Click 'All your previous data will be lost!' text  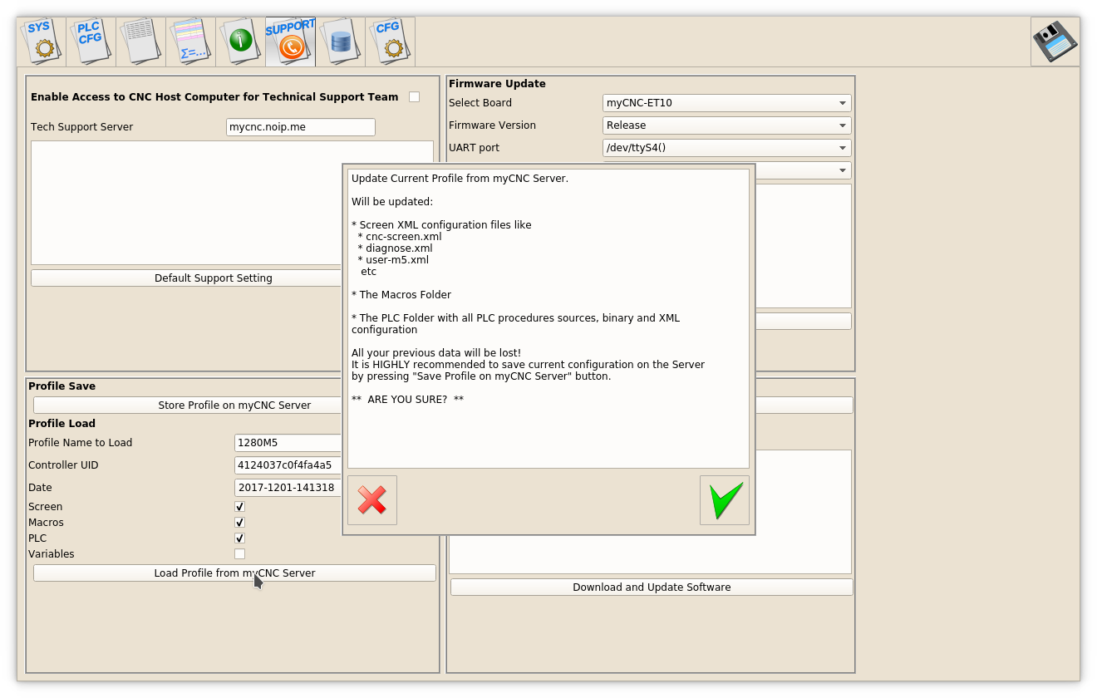[x=436, y=353]
